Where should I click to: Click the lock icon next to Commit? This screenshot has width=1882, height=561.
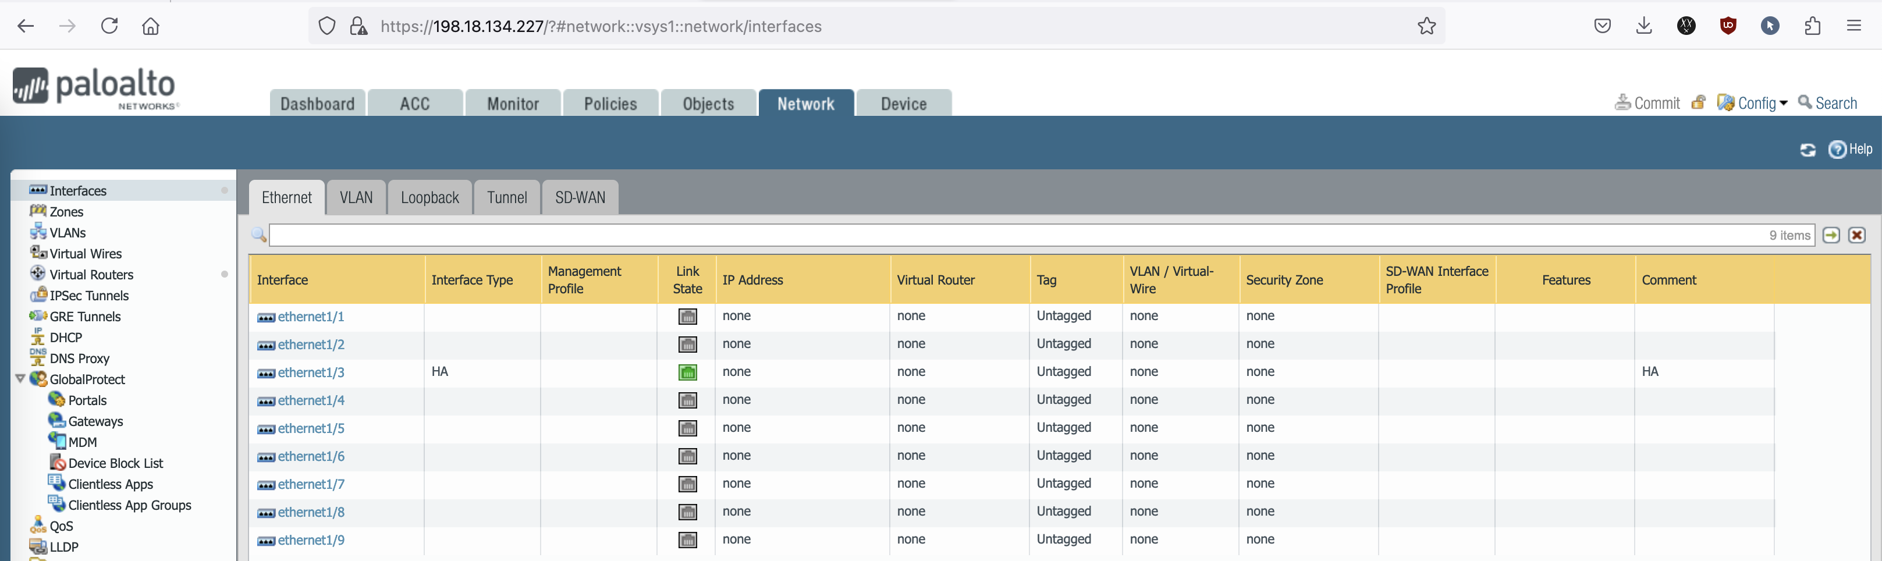coord(1699,103)
